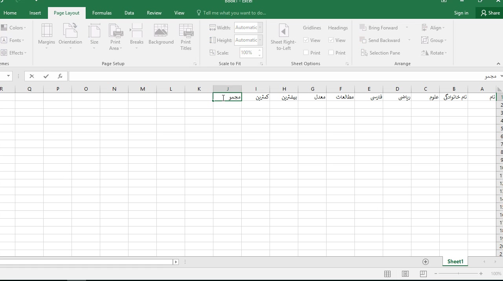Zoom out with minus button

pos(435,274)
